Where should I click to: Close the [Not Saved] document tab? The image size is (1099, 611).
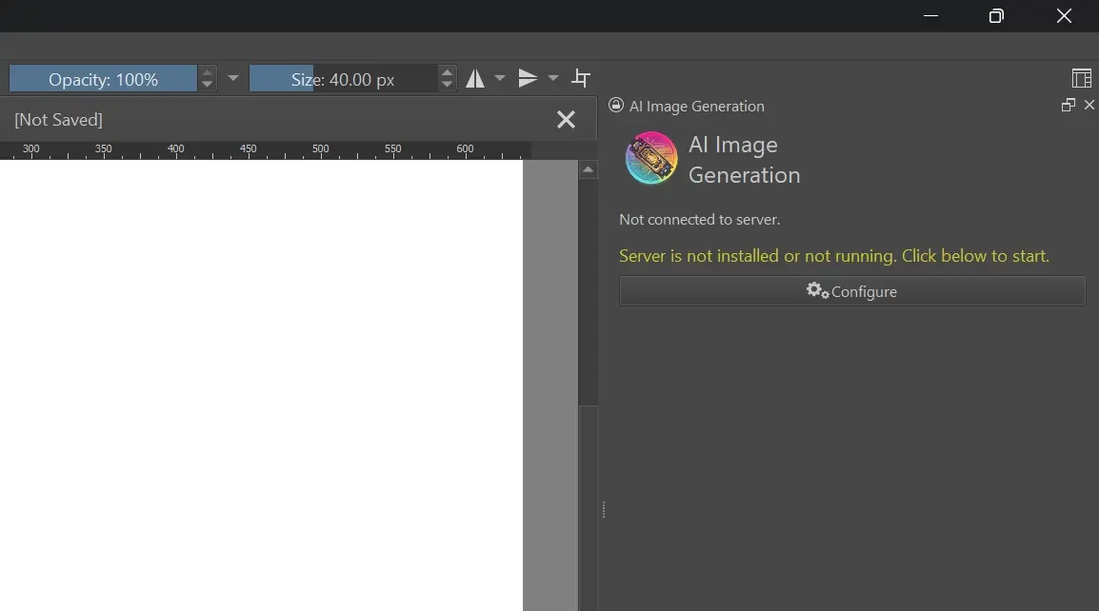point(566,120)
